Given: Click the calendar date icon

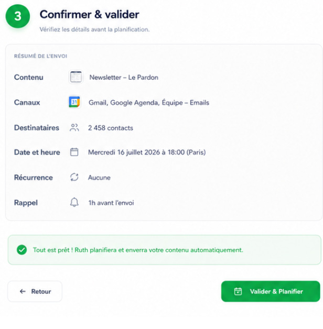Looking at the screenshot, I should (74, 152).
